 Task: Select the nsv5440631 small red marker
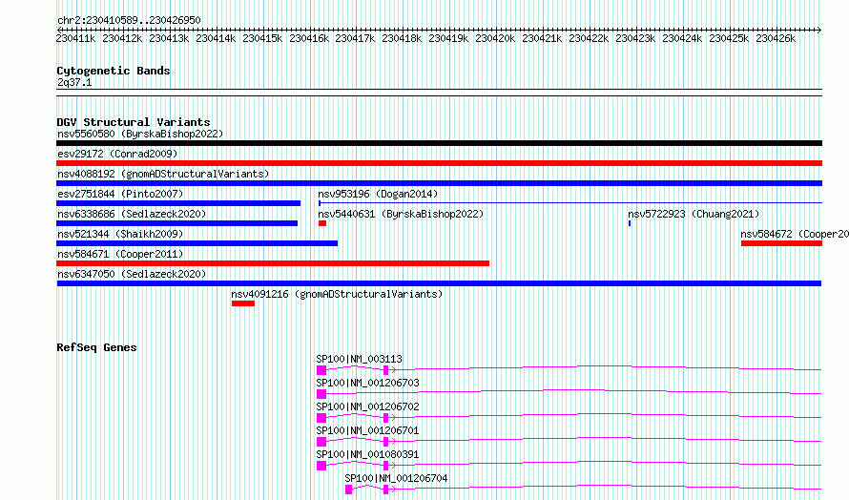322,223
